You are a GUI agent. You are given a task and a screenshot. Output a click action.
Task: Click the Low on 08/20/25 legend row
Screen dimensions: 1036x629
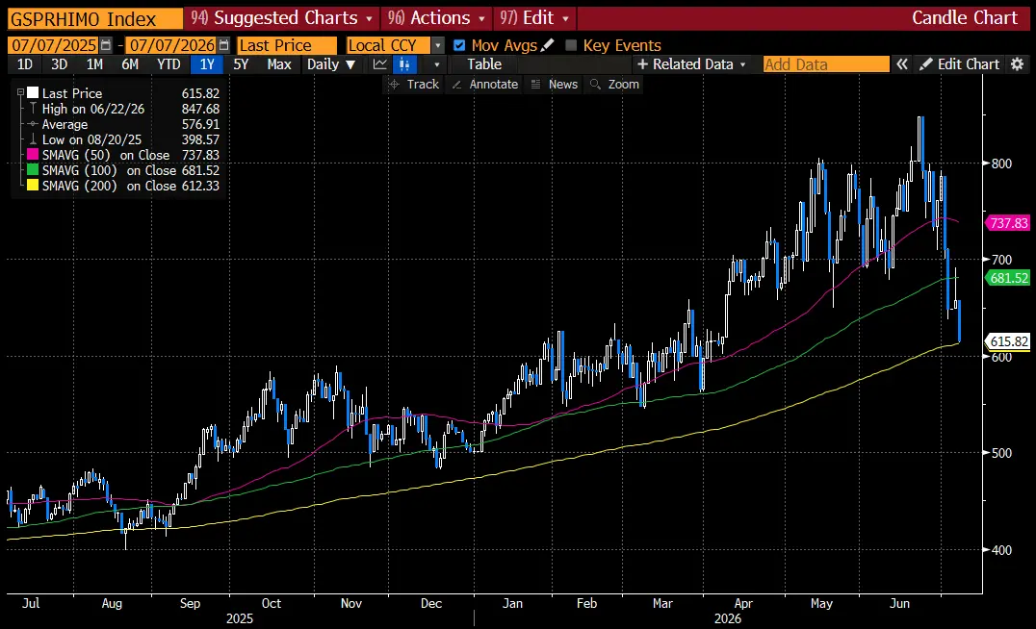click(124, 139)
